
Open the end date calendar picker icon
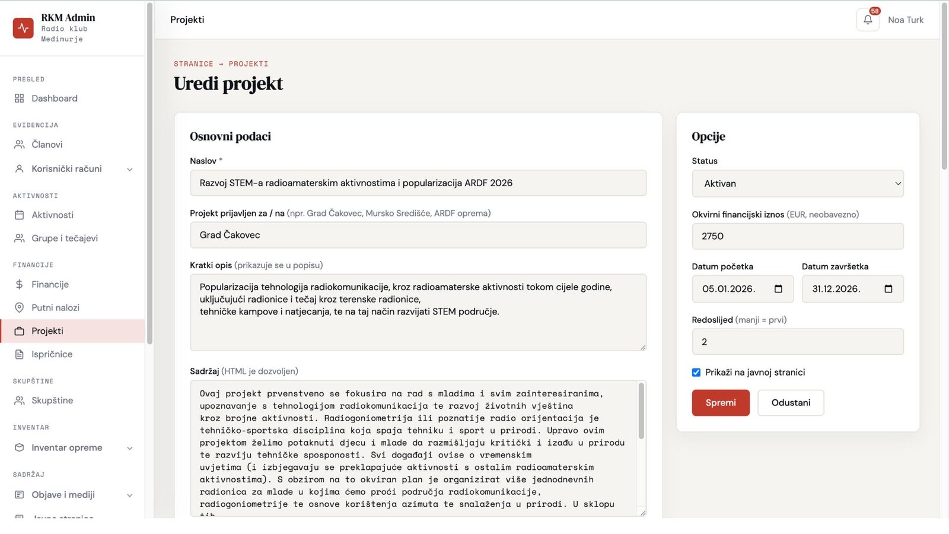point(888,289)
